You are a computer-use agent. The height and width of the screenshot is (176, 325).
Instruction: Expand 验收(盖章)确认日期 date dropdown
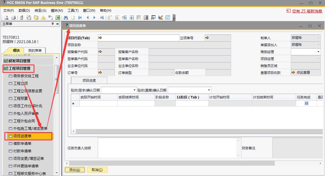[209, 90]
